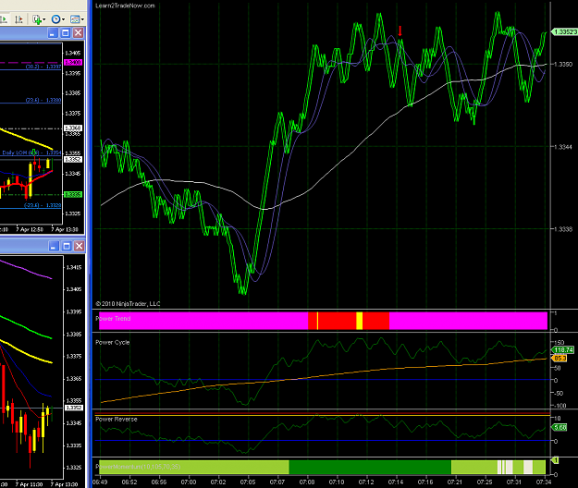
Task: Click the 7 Apr 13:00 time label
Action: [65, 484]
